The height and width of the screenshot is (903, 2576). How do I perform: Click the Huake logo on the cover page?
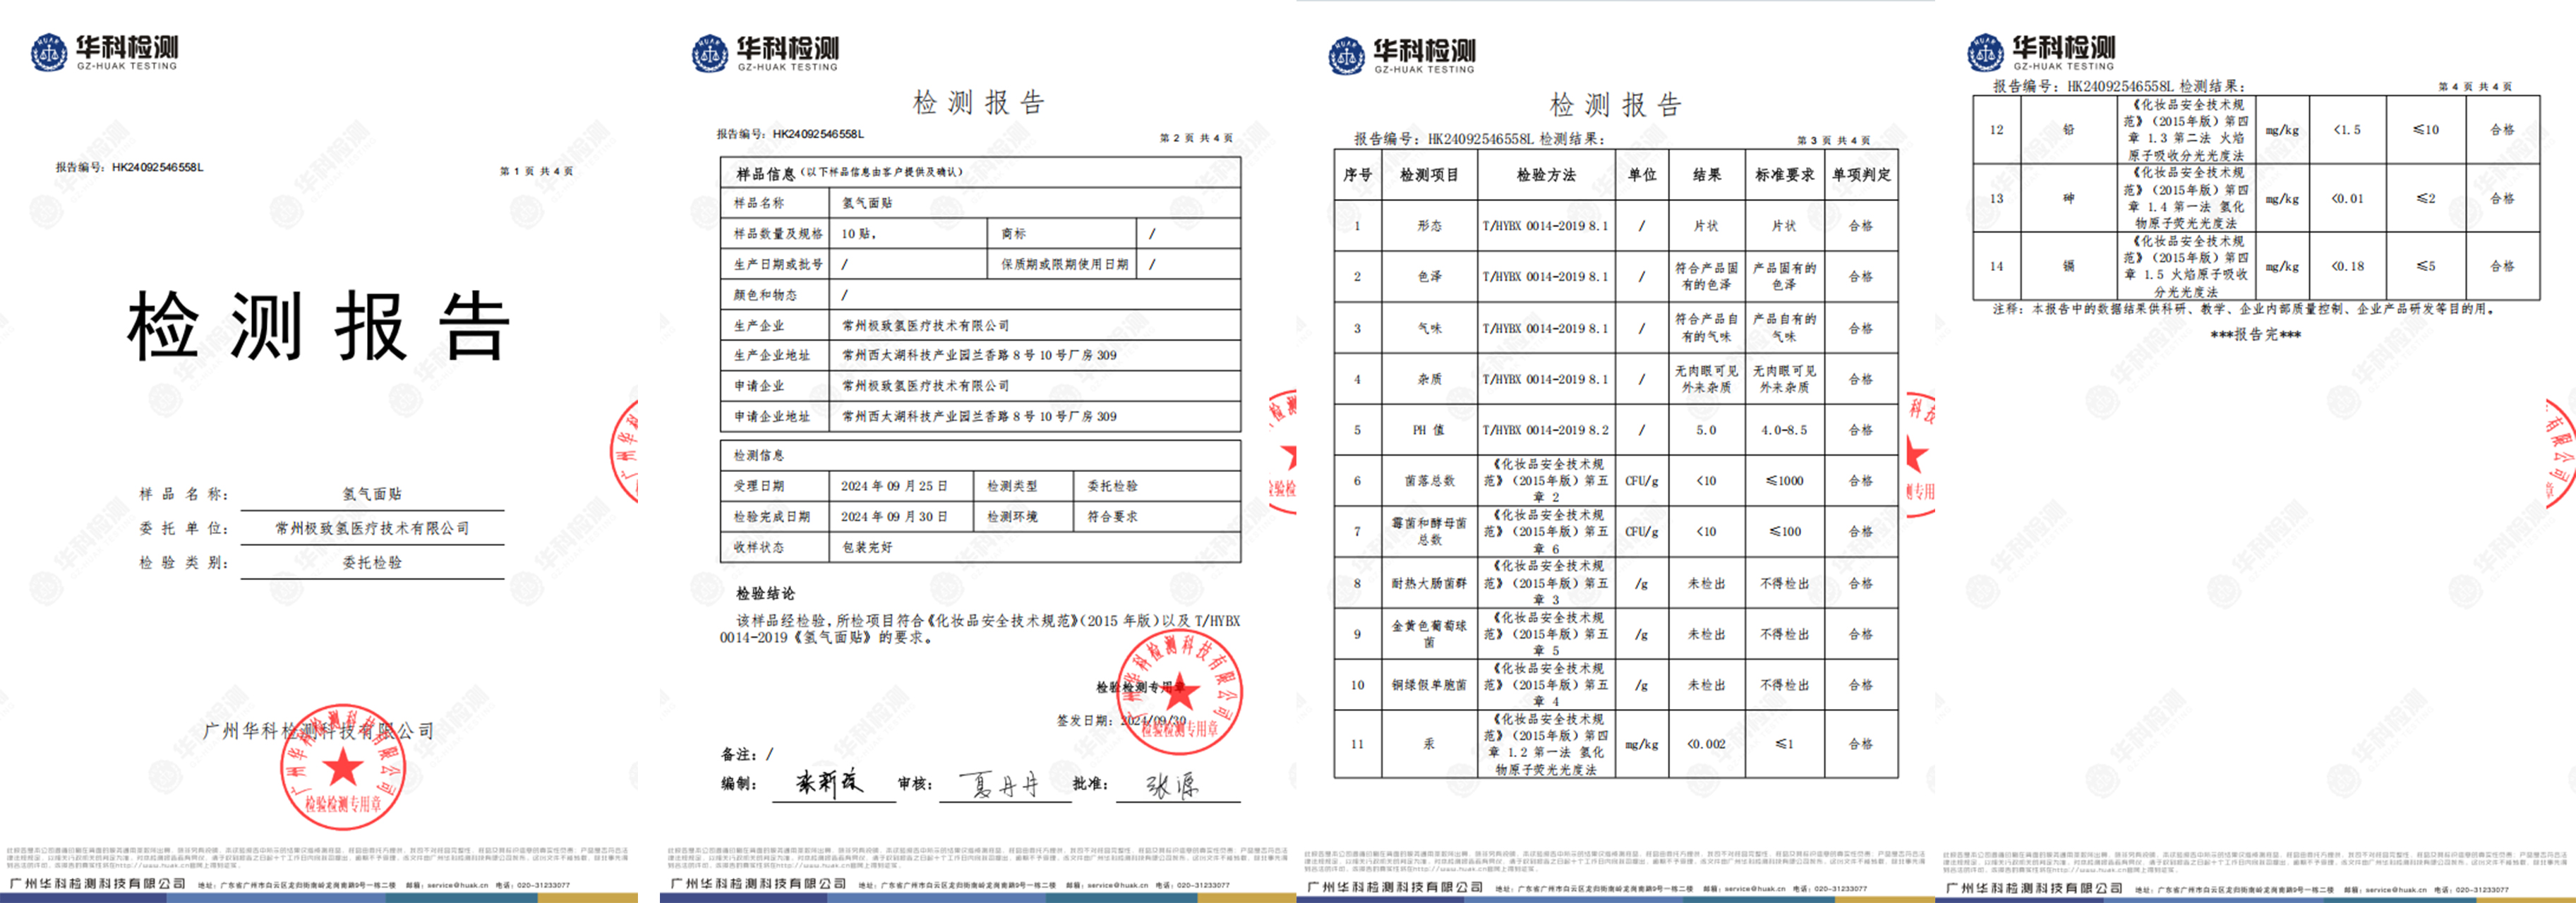pyautogui.click(x=104, y=52)
